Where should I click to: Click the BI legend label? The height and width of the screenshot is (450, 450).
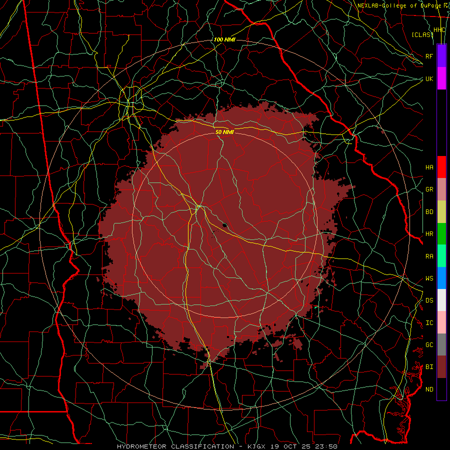(x=429, y=367)
